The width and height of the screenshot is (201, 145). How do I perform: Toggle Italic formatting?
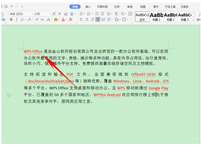pyautogui.click(x=17, y=20)
